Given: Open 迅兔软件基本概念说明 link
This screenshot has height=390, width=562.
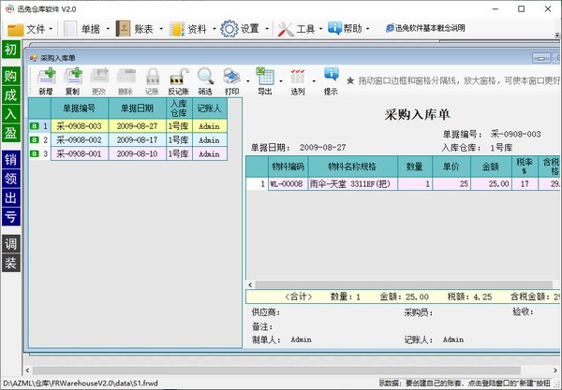Looking at the screenshot, I should click(426, 28).
